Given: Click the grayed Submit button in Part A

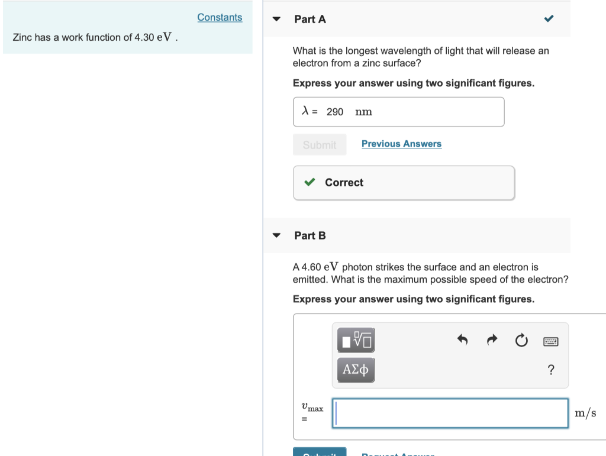Looking at the screenshot, I should coord(320,144).
